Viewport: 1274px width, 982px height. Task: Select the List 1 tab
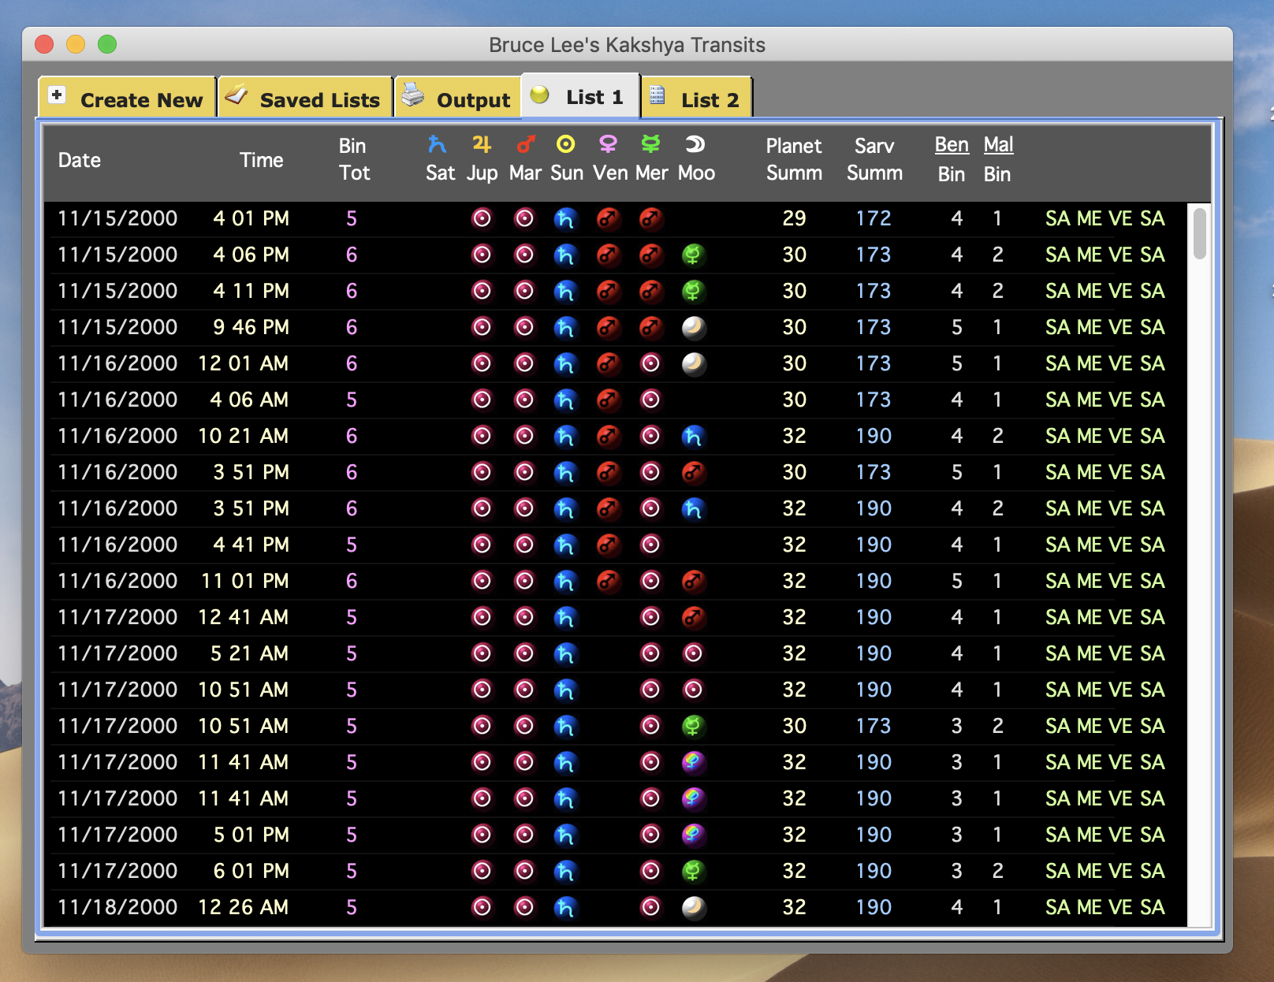(580, 97)
